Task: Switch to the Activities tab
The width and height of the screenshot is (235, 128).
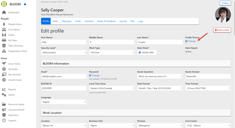Action: (x=89, y=21)
